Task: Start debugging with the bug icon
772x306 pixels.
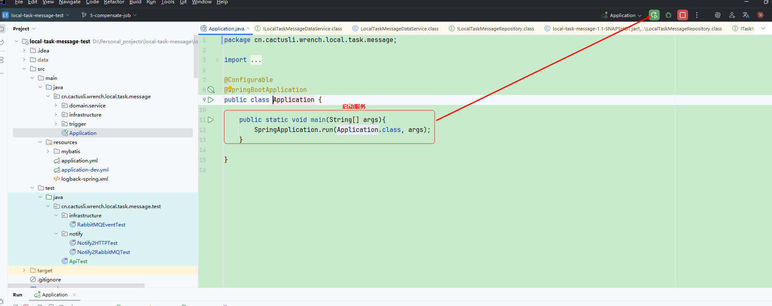Action: coord(668,15)
